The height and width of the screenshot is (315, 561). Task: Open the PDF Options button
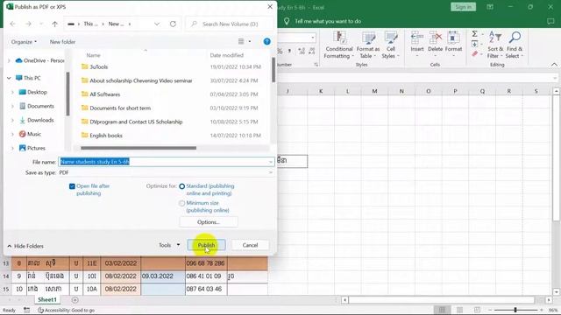(209, 221)
